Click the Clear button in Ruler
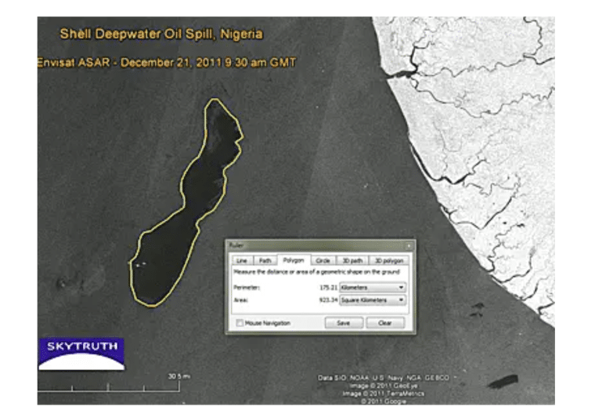Image resolution: width=595 pixels, height=410 pixels. click(x=384, y=323)
